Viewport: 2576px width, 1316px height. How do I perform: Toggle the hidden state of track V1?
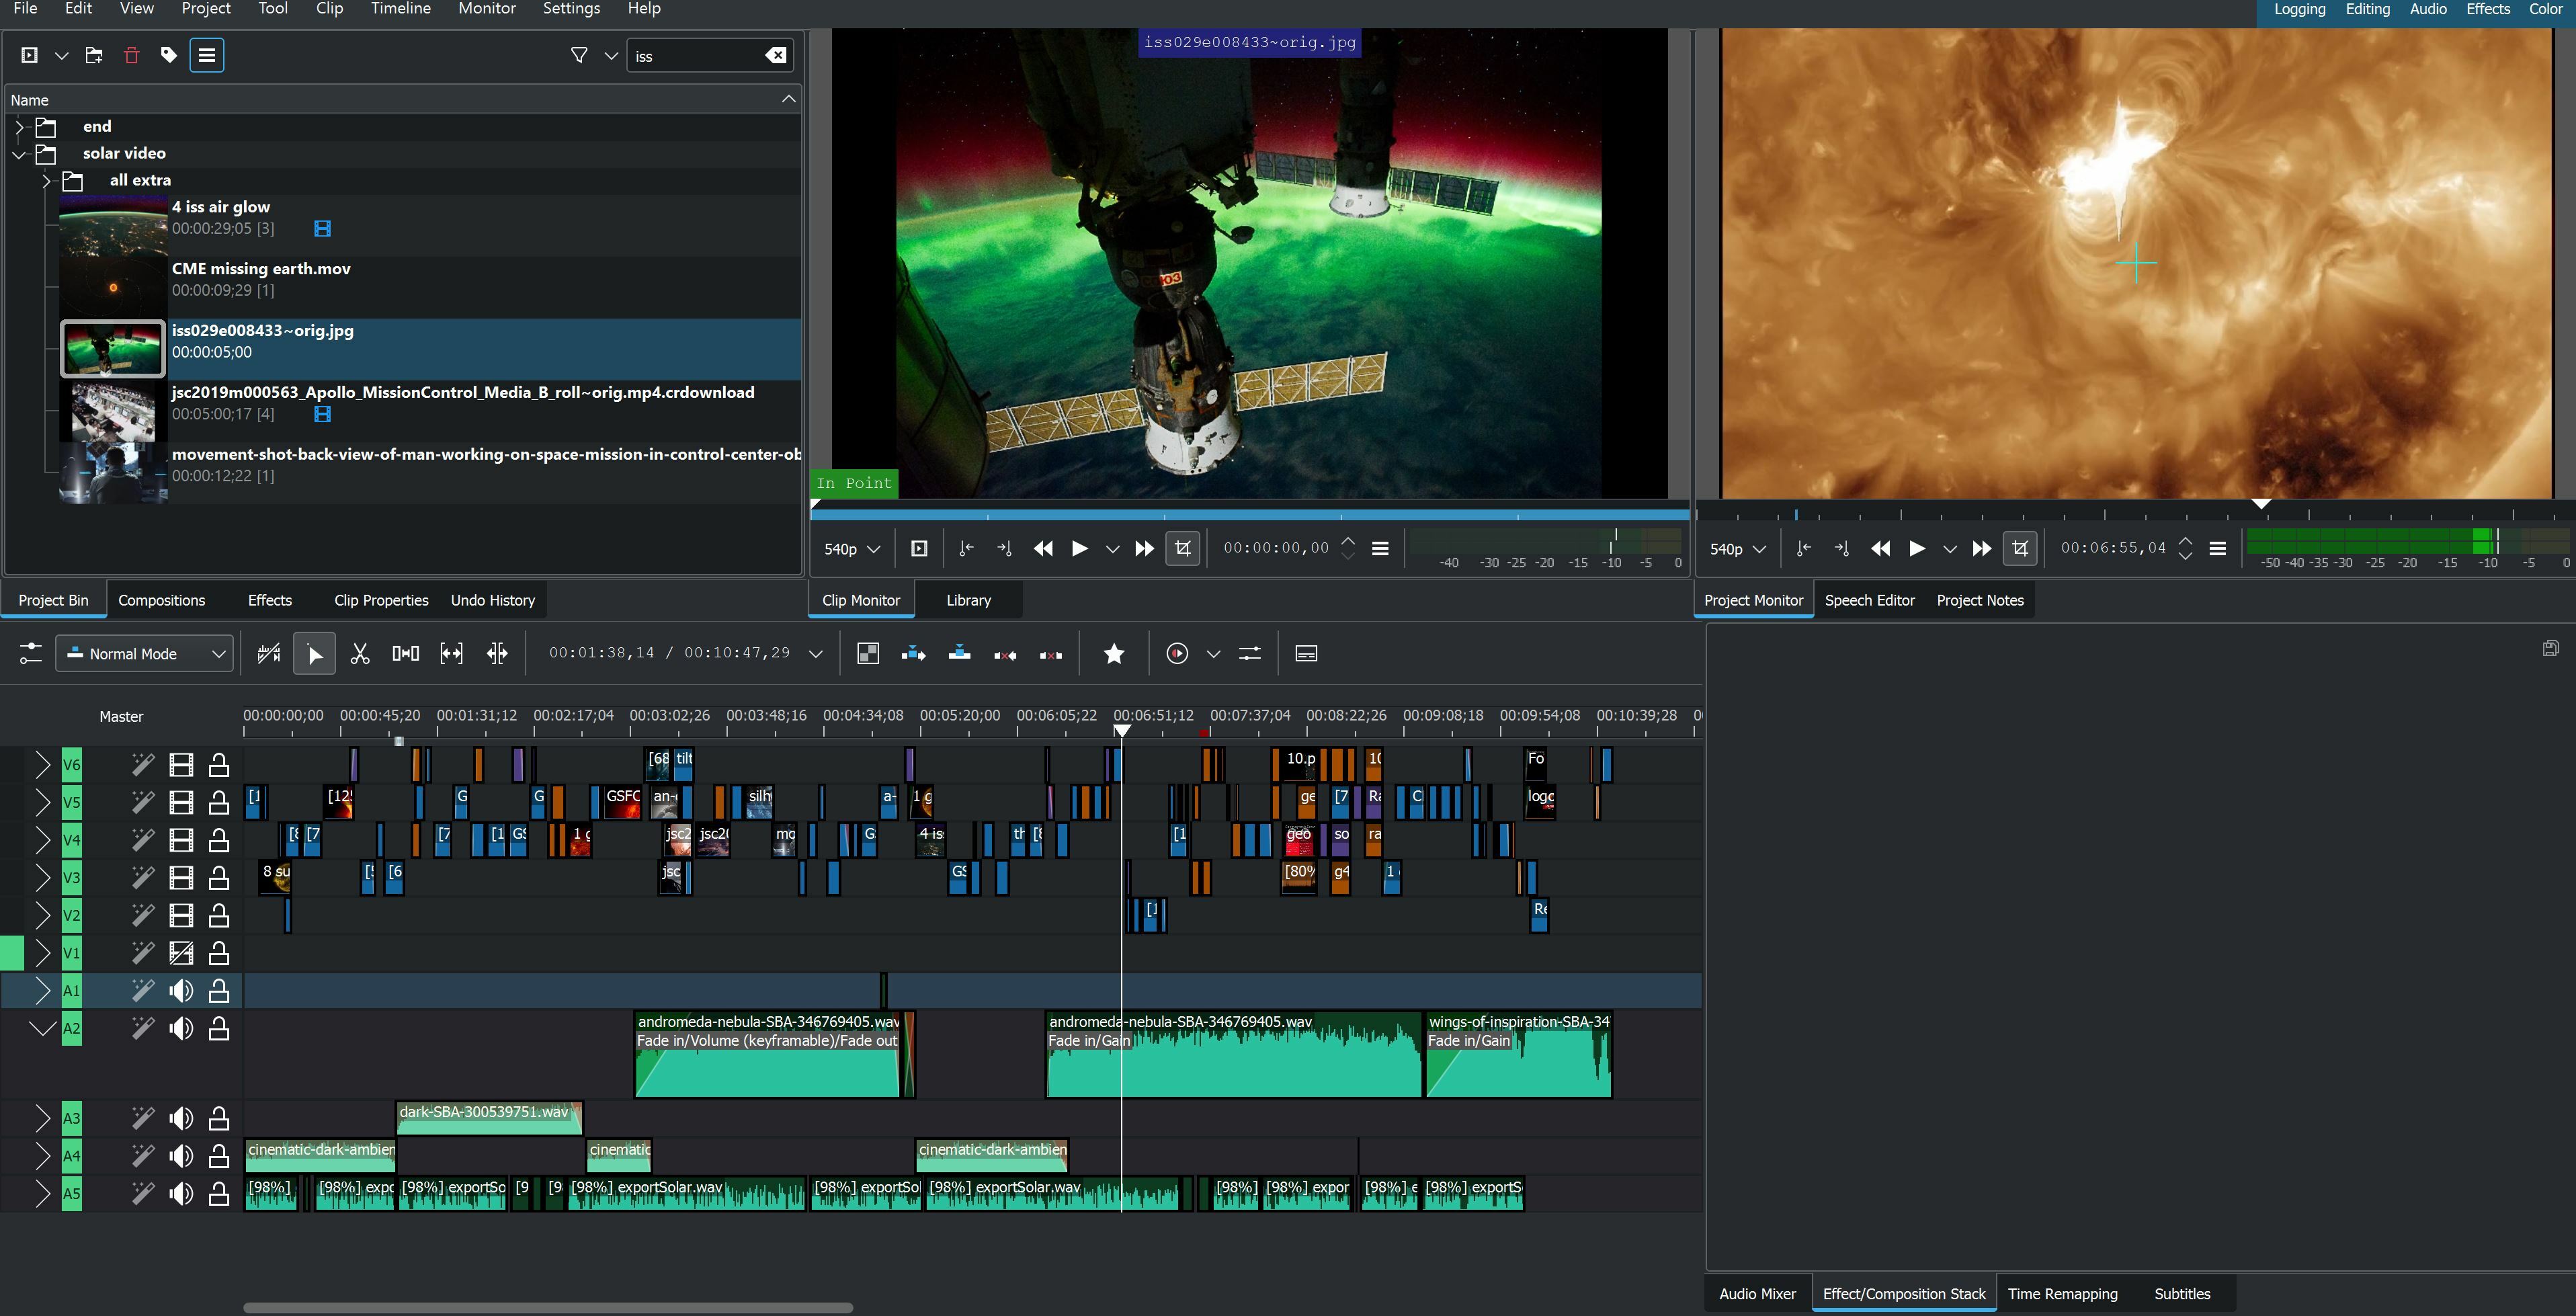(181, 953)
